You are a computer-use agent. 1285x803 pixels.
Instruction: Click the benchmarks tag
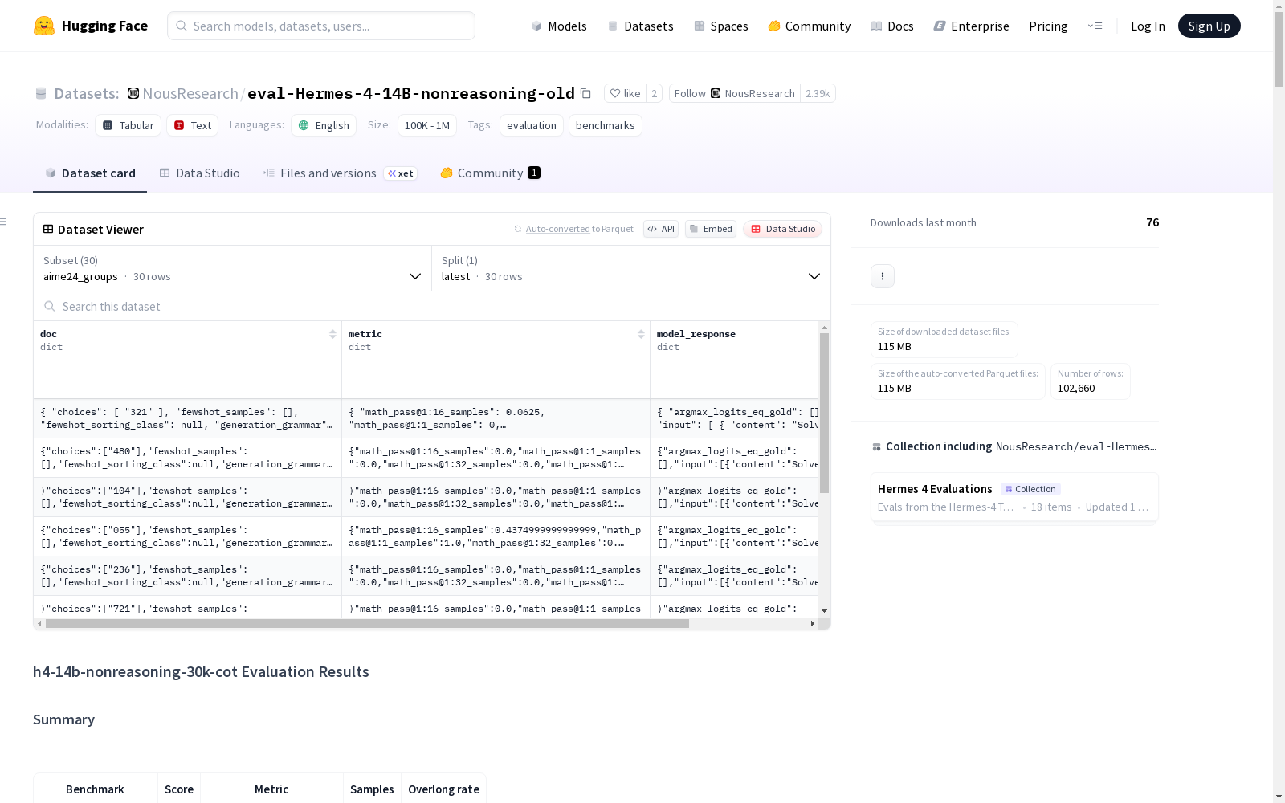pyautogui.click(x=606, y=125)
